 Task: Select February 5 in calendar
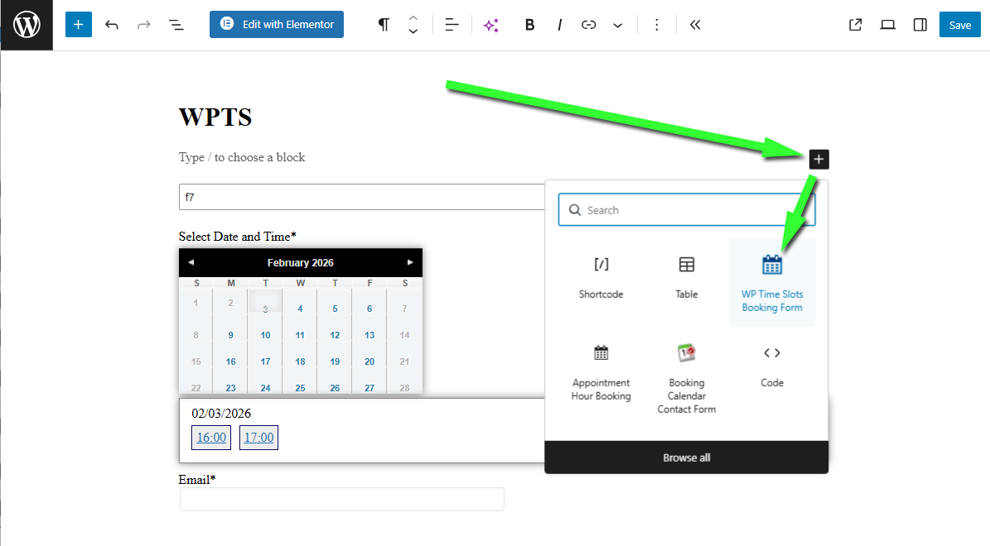335,309
